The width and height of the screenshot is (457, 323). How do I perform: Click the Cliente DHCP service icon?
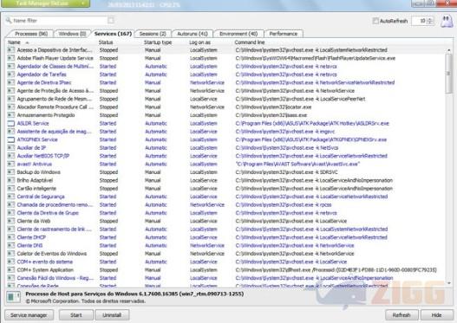point(11,237)
